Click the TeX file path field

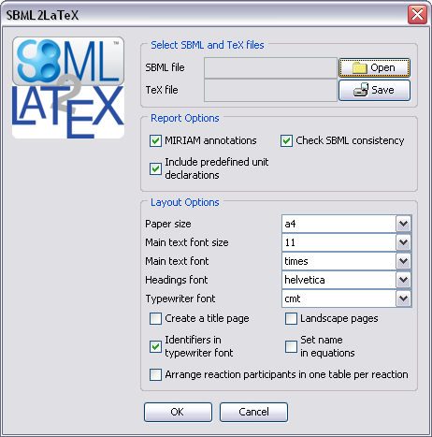(270, 90)
